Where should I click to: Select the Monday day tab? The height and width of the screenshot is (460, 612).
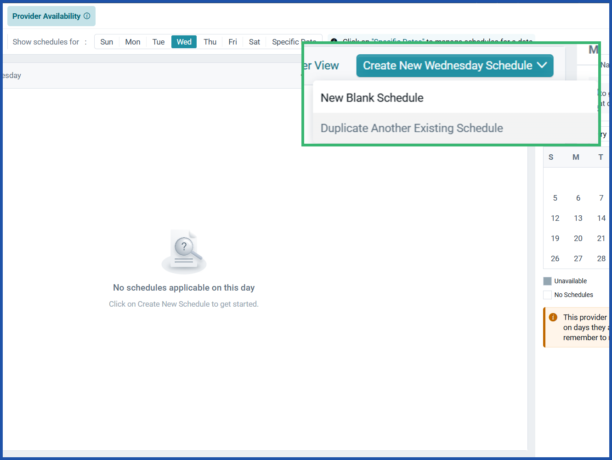pos(132,41)
